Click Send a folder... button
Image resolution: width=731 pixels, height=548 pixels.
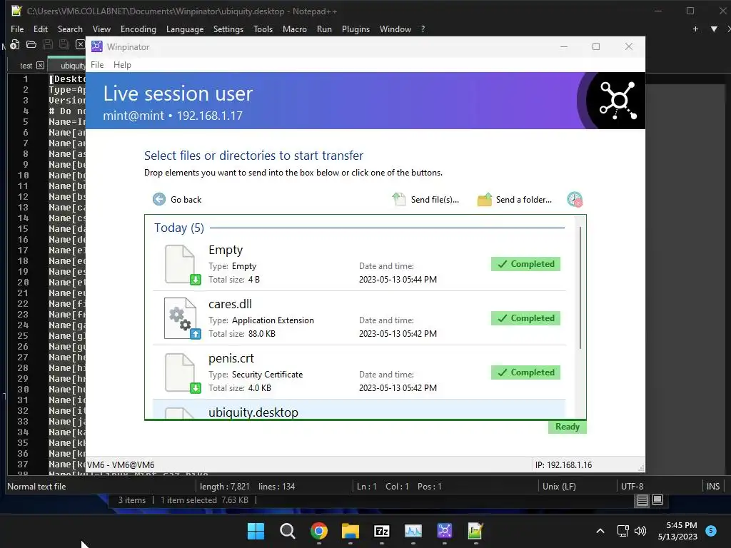515,200
